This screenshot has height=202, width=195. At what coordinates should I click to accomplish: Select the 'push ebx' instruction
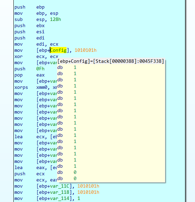pos(29,26)
